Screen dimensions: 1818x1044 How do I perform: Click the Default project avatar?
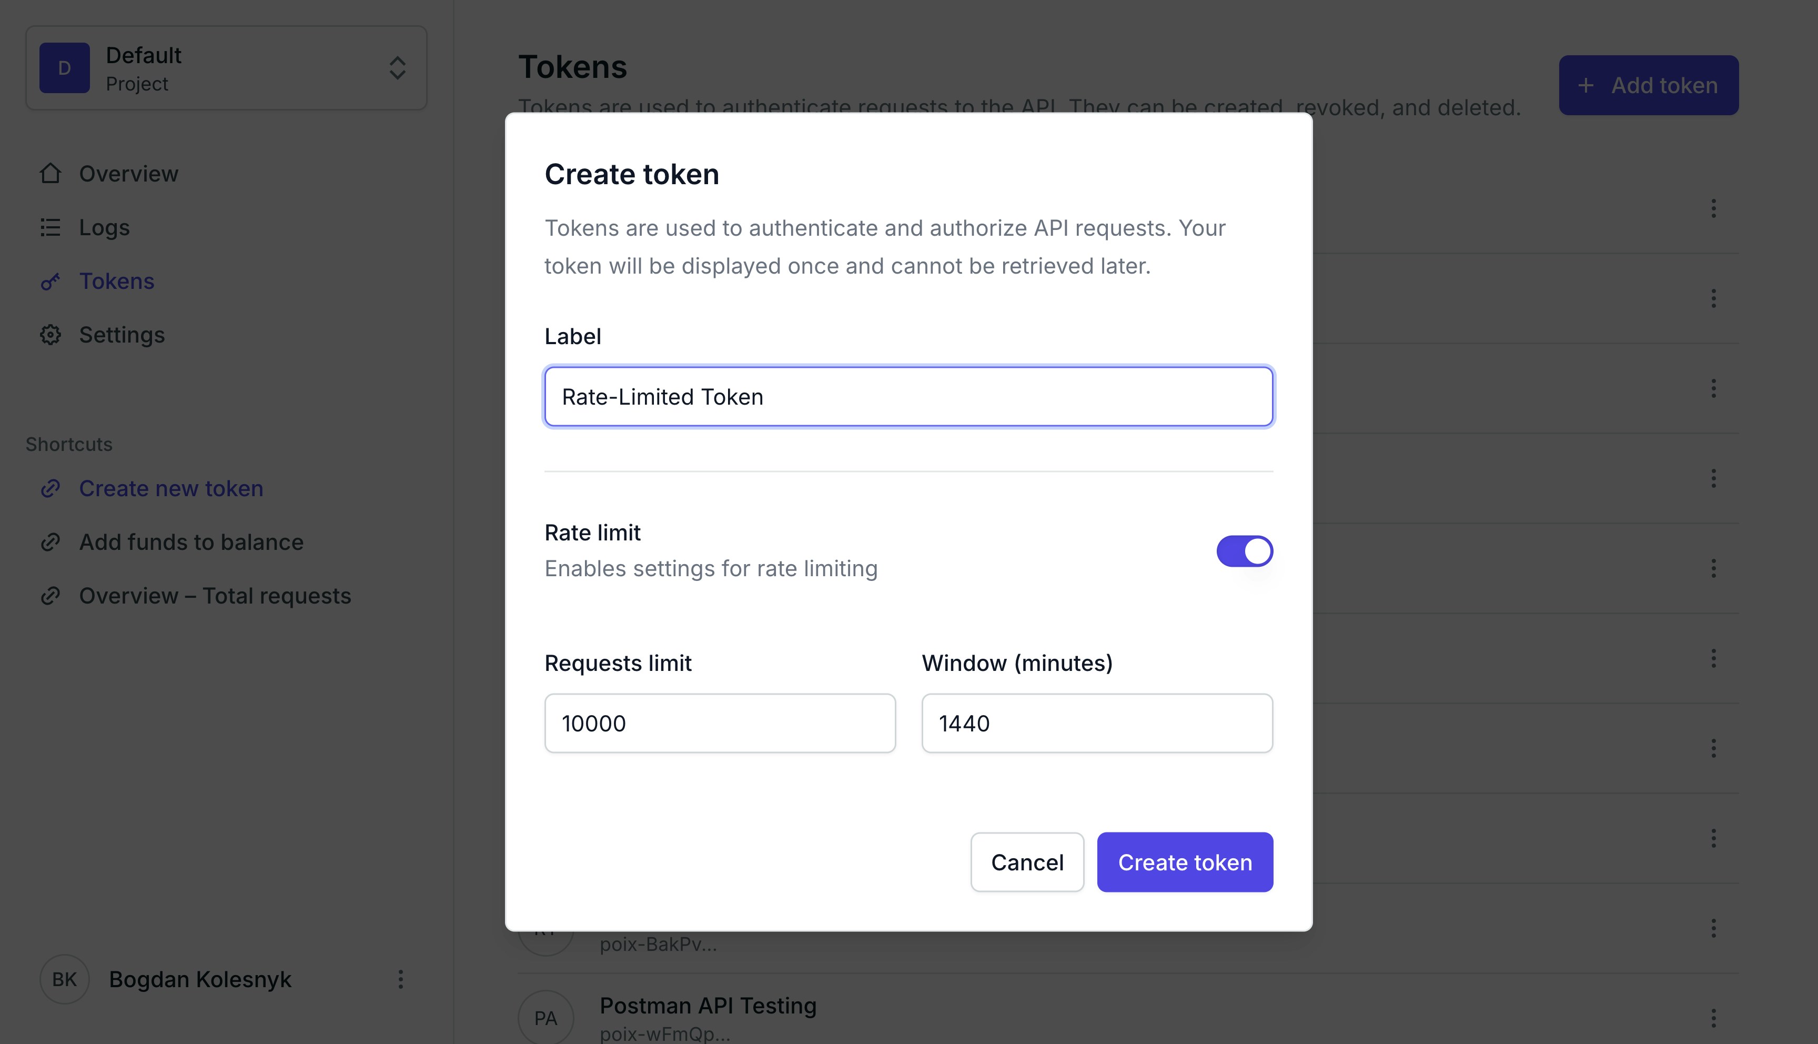pyautogui.click(x=64, y=67)
